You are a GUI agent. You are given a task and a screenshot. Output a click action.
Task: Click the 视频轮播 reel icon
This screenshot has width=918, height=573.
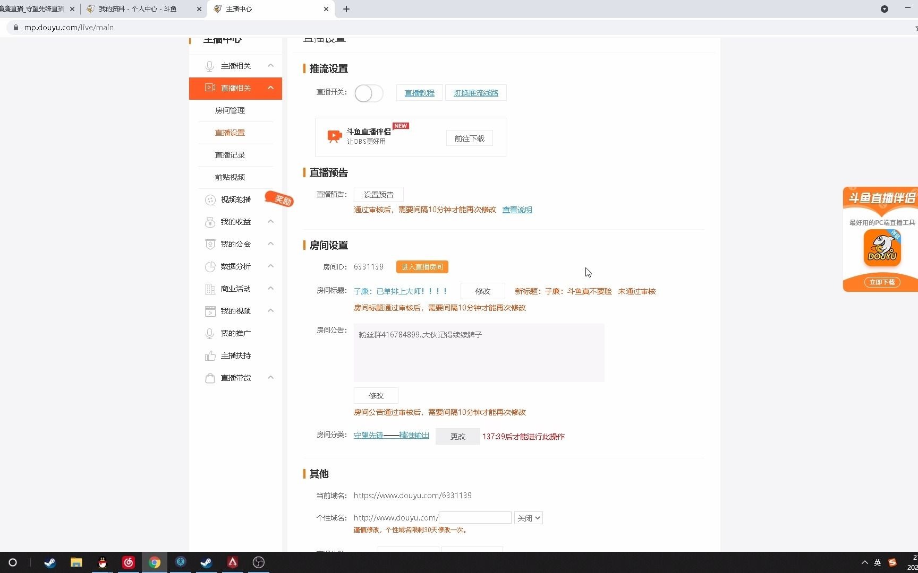click(x=210, y=199)
